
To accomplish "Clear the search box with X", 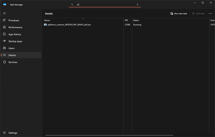I will [x=137, y=5].
